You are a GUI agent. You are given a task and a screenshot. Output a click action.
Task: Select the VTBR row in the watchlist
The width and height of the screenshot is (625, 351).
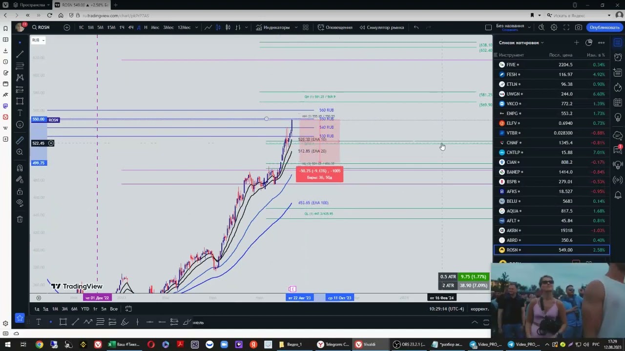point(552,133)
